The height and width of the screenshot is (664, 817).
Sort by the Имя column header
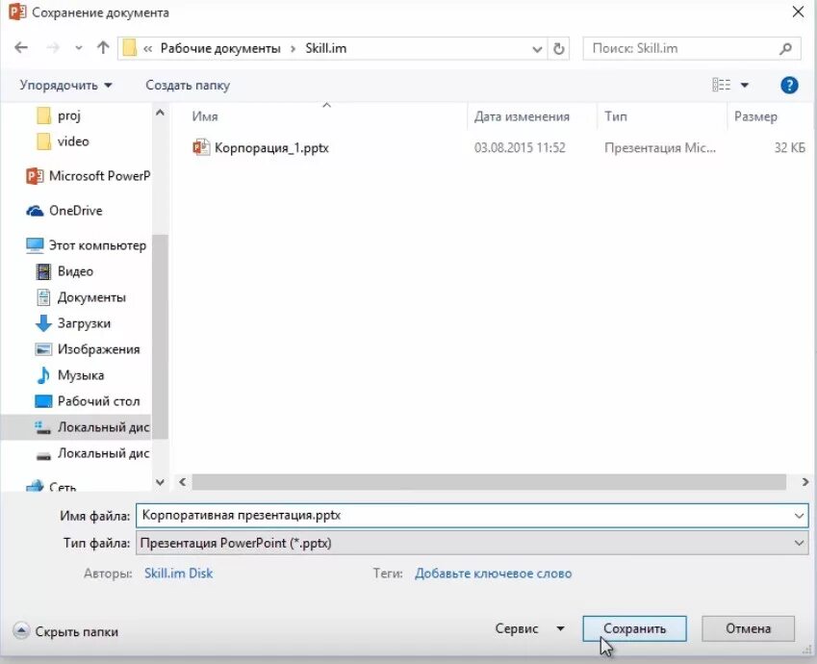(205, 116)
